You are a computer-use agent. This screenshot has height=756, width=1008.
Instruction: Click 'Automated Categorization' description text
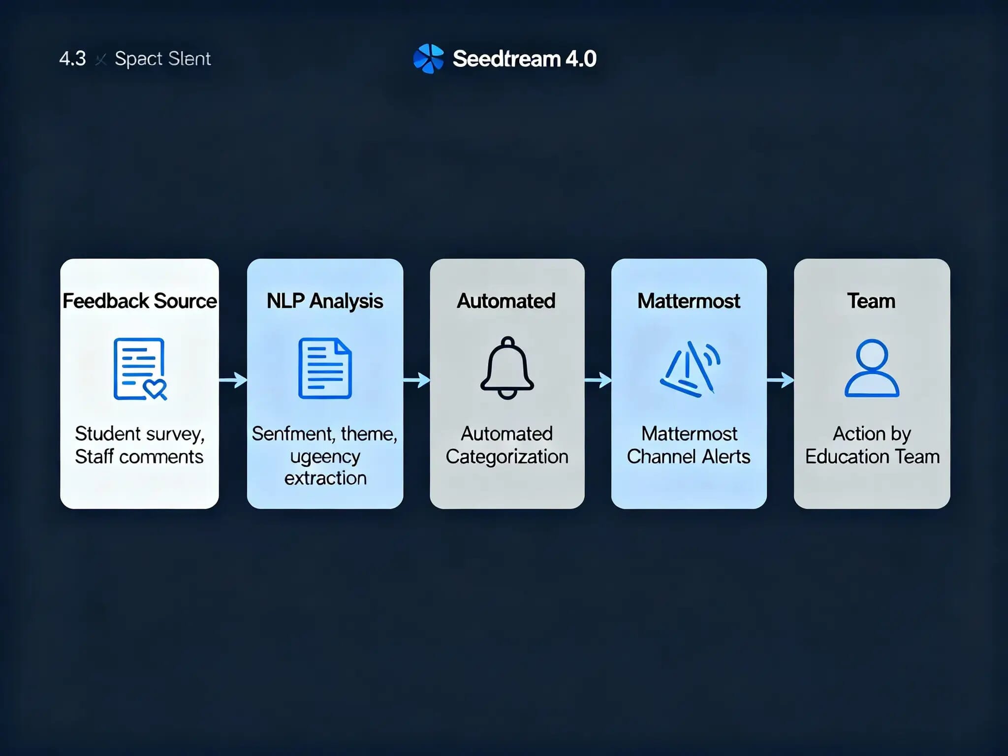point(507,445)
